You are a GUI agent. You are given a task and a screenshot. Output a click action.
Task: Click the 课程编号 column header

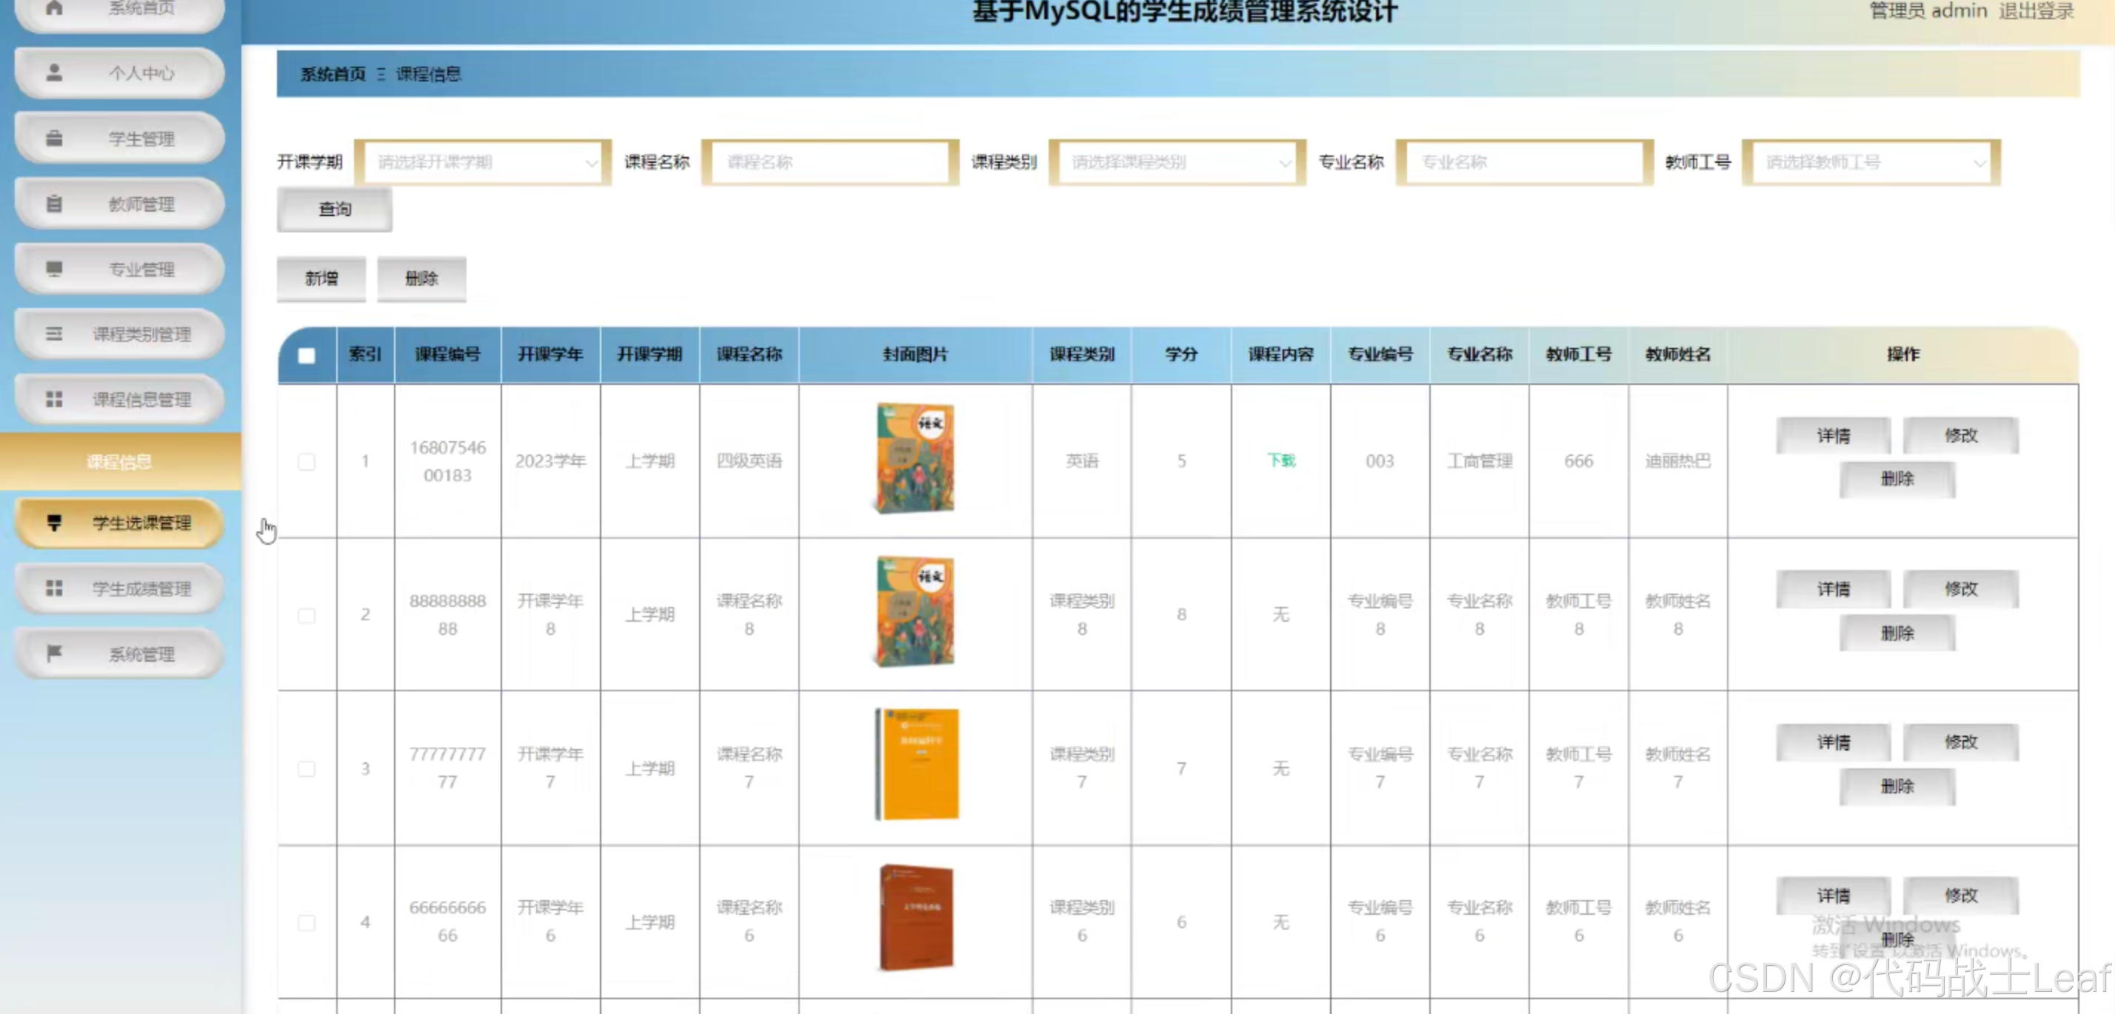click(x=447, y=355)
